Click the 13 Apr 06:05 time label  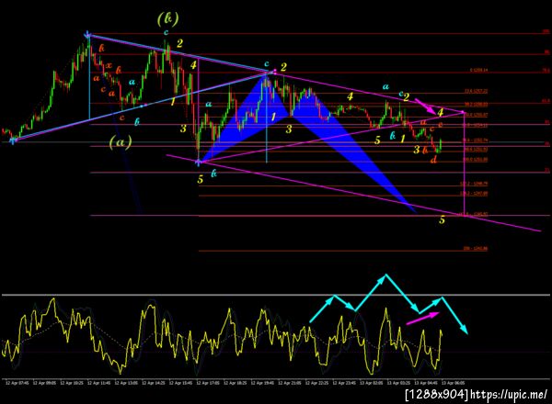pyautogui.click(x=453, y=383)
